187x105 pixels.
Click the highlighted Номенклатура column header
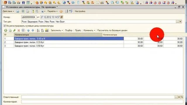[58, 35]
